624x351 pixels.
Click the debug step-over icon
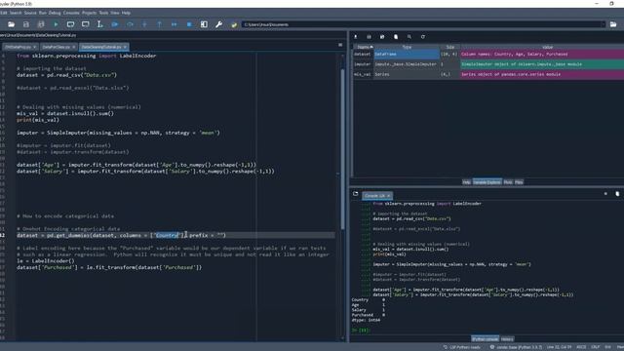130,24
